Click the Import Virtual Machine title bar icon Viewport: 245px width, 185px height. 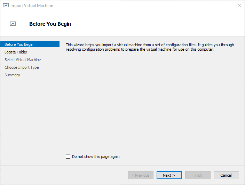click(6, 6)
